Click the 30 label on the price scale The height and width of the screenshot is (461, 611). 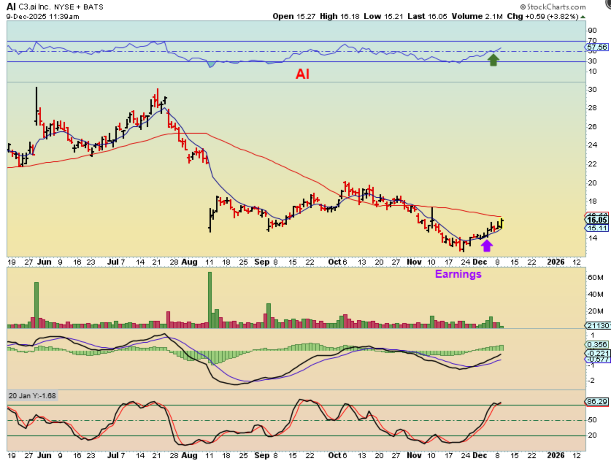592,89
